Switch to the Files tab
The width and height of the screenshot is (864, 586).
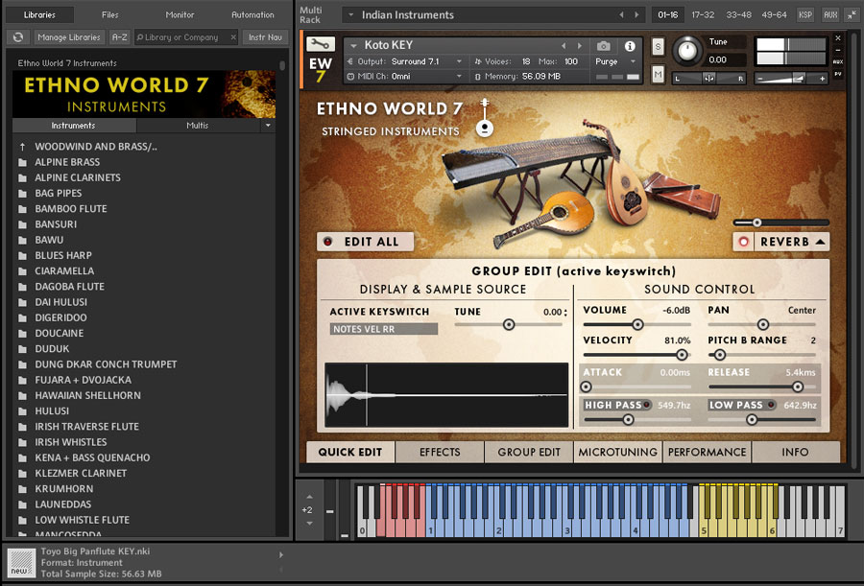pyautogui.click(x=109, y=15)
